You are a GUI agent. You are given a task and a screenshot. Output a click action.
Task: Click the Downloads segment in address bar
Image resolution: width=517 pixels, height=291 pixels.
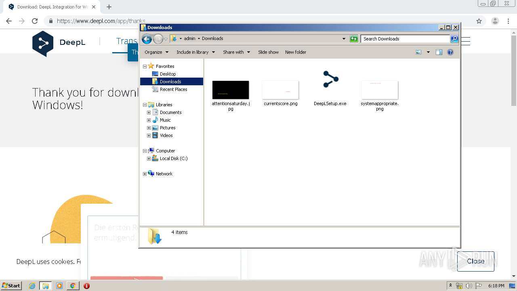(212, 39)
